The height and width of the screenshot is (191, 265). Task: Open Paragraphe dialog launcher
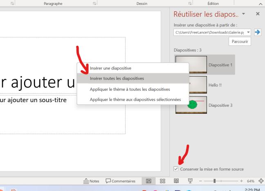tap(94, 4)
